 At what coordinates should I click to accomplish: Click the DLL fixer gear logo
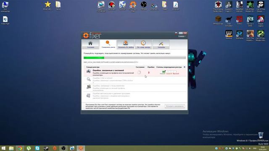pyautogui.click(x=86, y=36)
